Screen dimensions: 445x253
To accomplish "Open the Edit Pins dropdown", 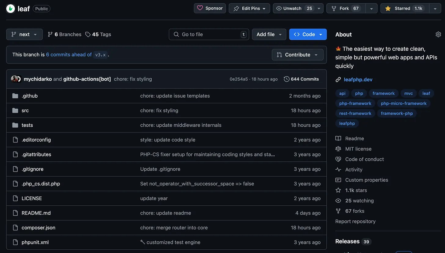I will (x=249, y=8).
